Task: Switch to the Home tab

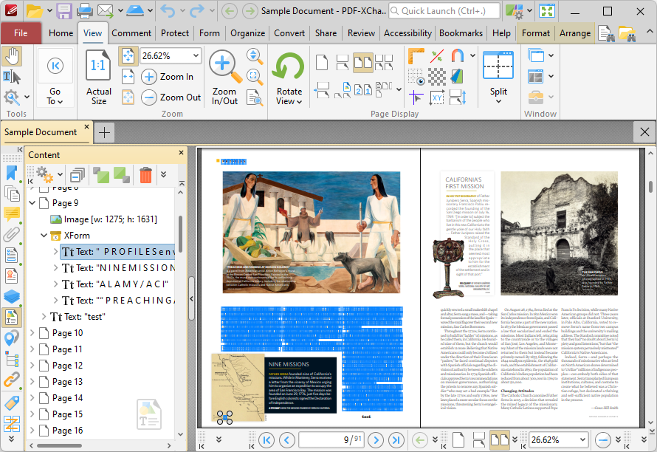Action: point(61,33)
